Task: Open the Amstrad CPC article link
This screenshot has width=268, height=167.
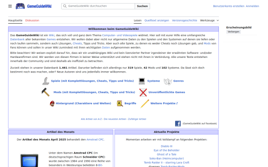Action: point(95,139)
